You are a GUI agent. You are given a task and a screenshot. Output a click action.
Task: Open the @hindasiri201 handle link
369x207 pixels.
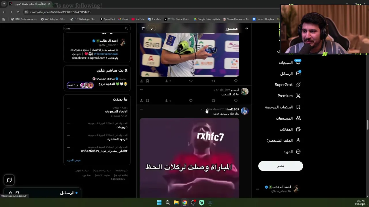point(216,109)
